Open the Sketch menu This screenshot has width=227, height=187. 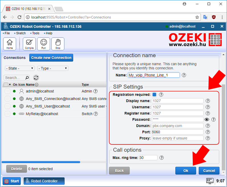click(x=20, y=33)
